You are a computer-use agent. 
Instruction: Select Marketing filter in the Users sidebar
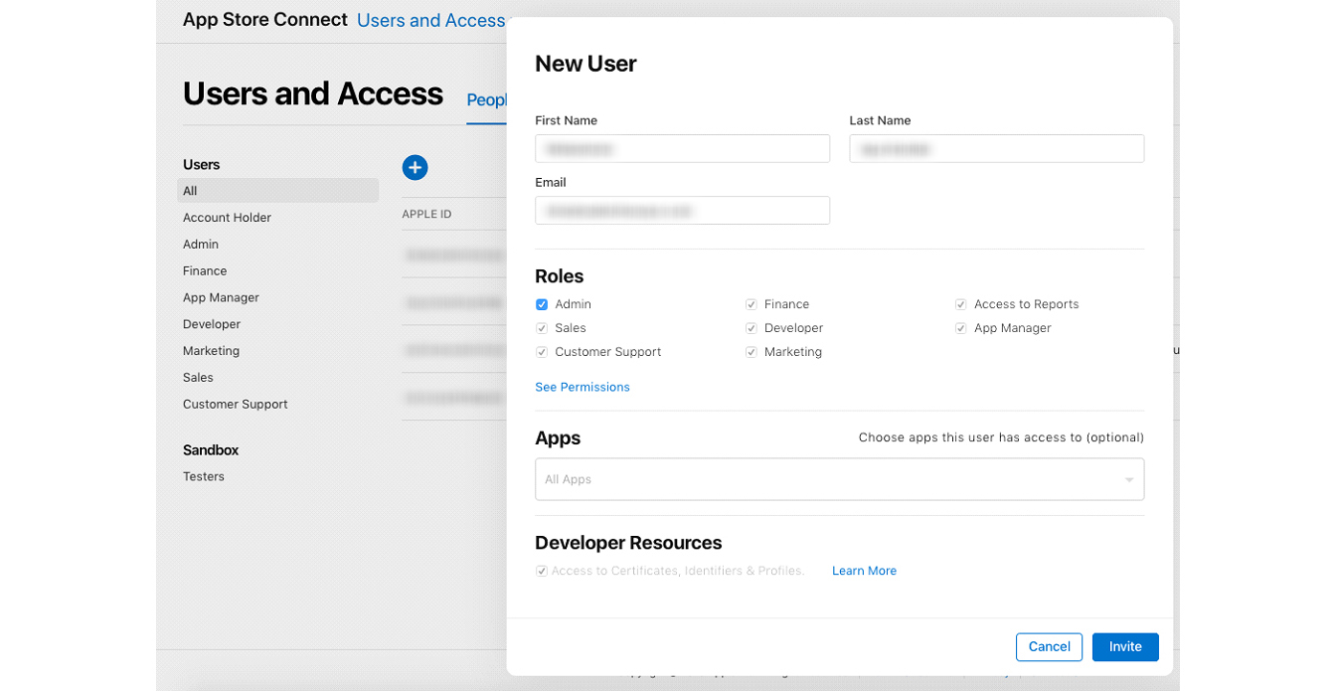pos(211,351)
